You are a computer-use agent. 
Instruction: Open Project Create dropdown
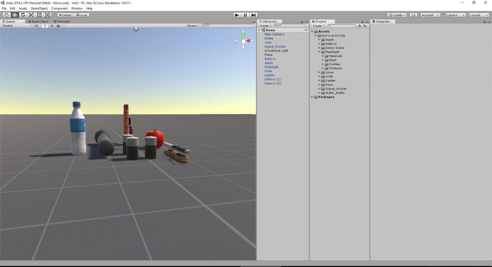click(x=318, y=26)
